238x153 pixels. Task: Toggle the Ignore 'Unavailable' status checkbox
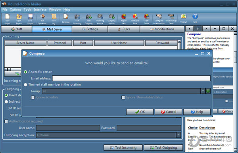pos(123,98)
